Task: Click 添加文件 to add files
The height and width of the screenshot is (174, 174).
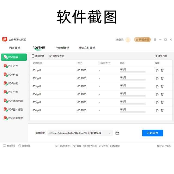Action: tap(38, 56)
